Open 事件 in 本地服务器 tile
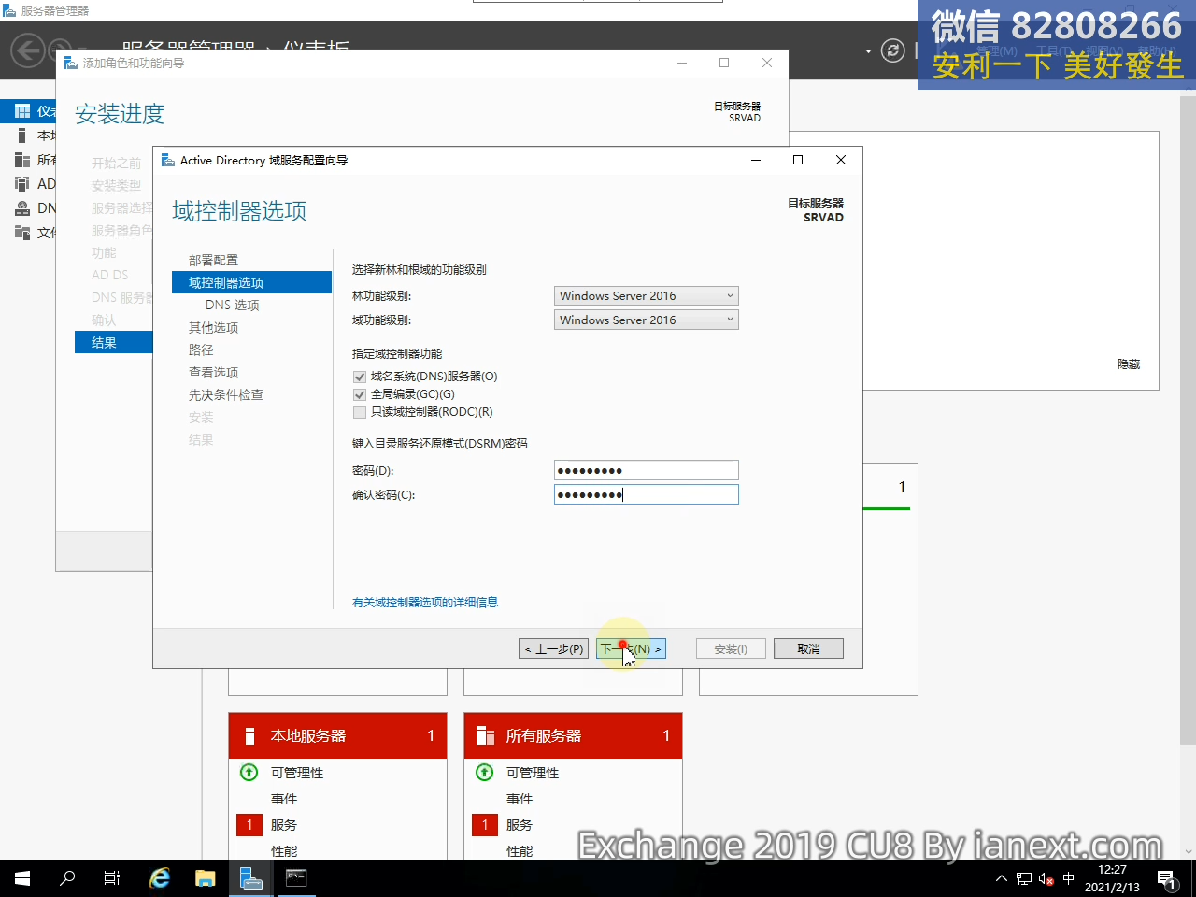 pyautogui.click(x=284, y=799)
